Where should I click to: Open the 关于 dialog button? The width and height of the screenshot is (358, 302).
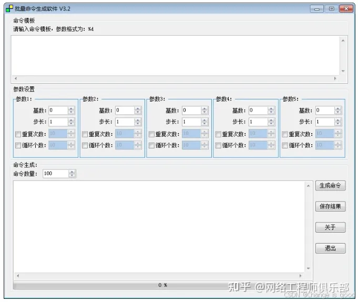pyautogui.click(x=330, y=227)
